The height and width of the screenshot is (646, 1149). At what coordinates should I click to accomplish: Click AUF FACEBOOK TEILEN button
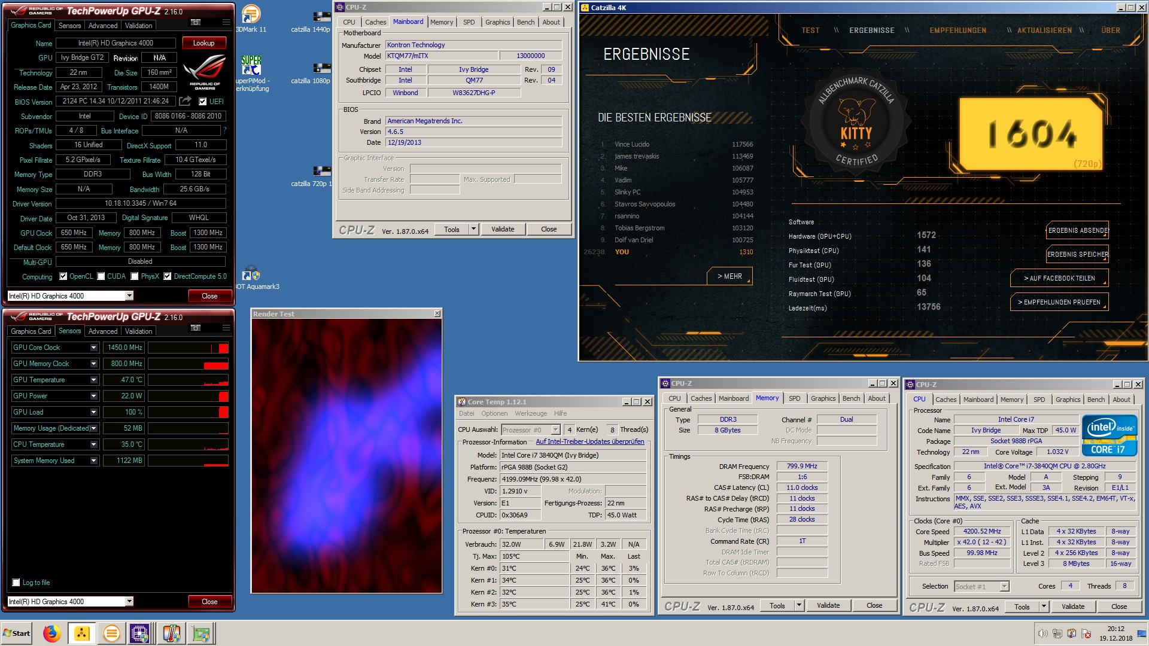pyautogui.click(x=1059, y=278)
